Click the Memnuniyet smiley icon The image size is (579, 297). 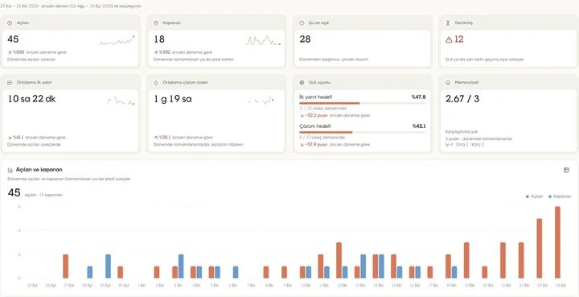[448, 82]
